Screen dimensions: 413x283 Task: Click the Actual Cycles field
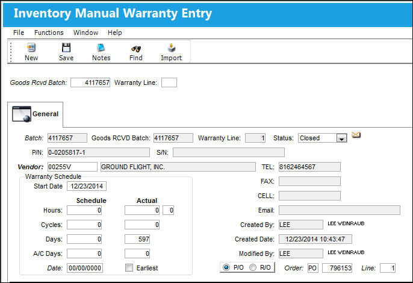click(142, 225)
